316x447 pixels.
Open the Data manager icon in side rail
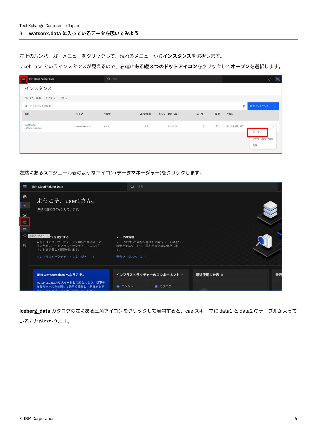click(x=25, y=222)
